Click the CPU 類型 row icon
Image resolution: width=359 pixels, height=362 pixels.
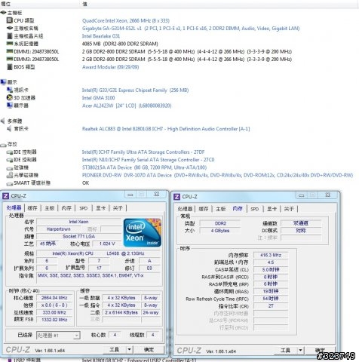point(10,20)
